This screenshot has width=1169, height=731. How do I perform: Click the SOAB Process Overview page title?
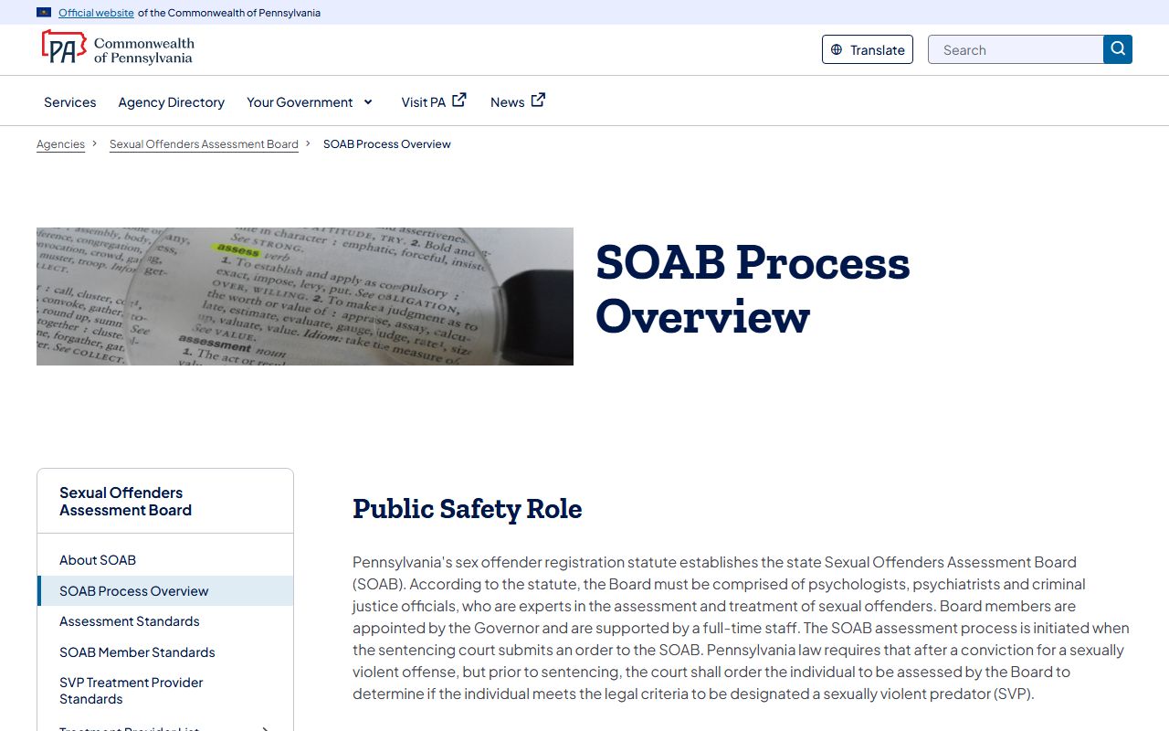pos(753,290)
